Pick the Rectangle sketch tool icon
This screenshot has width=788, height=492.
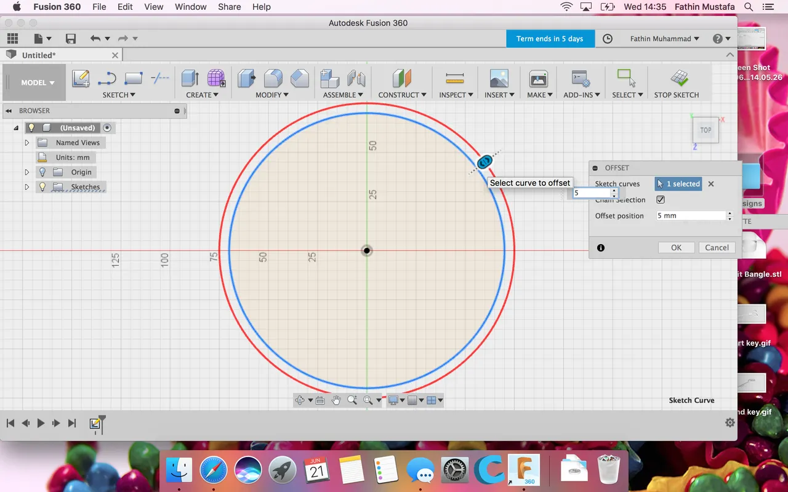(134, 78)
